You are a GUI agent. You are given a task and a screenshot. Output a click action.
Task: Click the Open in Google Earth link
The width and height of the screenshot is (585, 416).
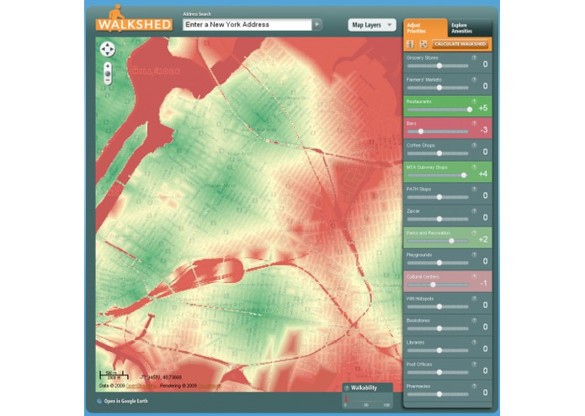click(125, 402)
